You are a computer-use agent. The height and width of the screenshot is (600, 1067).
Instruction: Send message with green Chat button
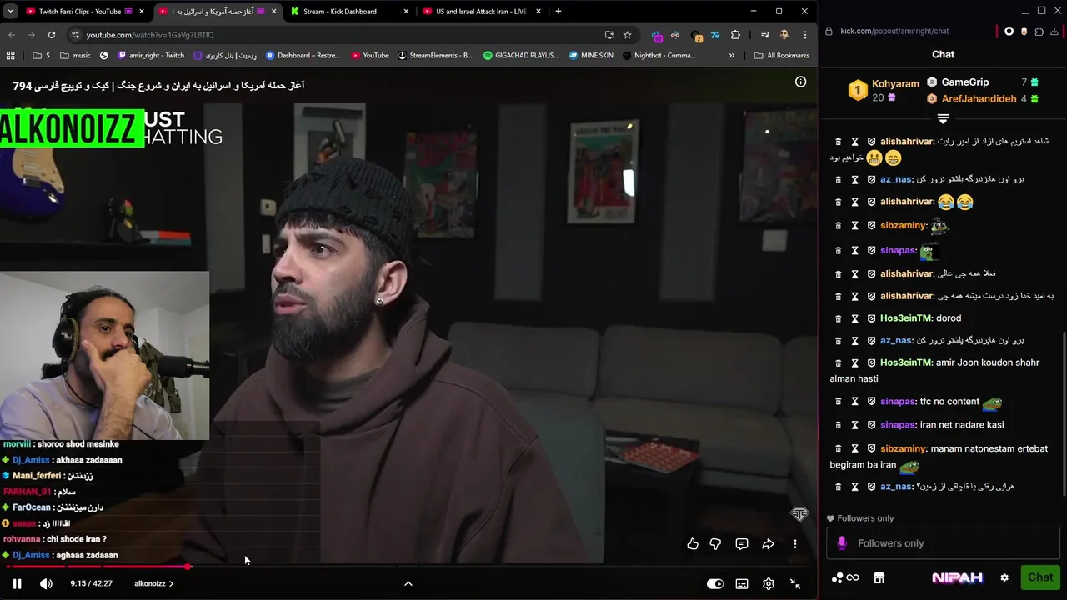pos(1040,577)
